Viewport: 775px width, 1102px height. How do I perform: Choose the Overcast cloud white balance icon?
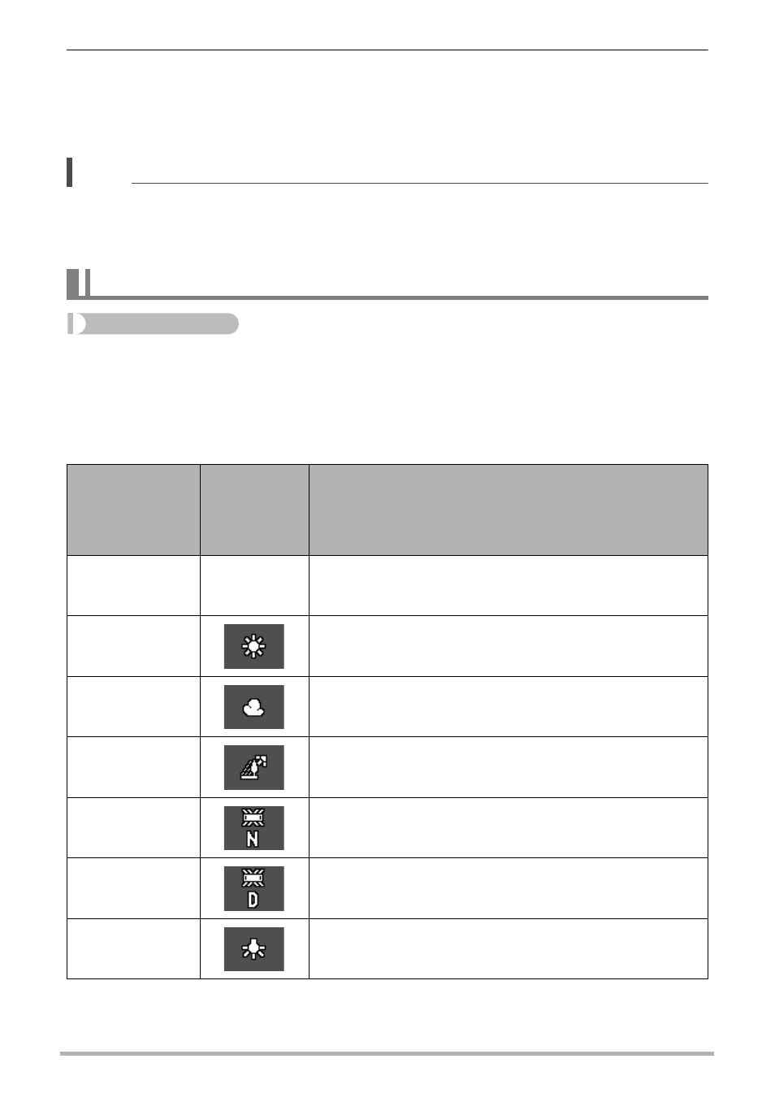(254, 707)
